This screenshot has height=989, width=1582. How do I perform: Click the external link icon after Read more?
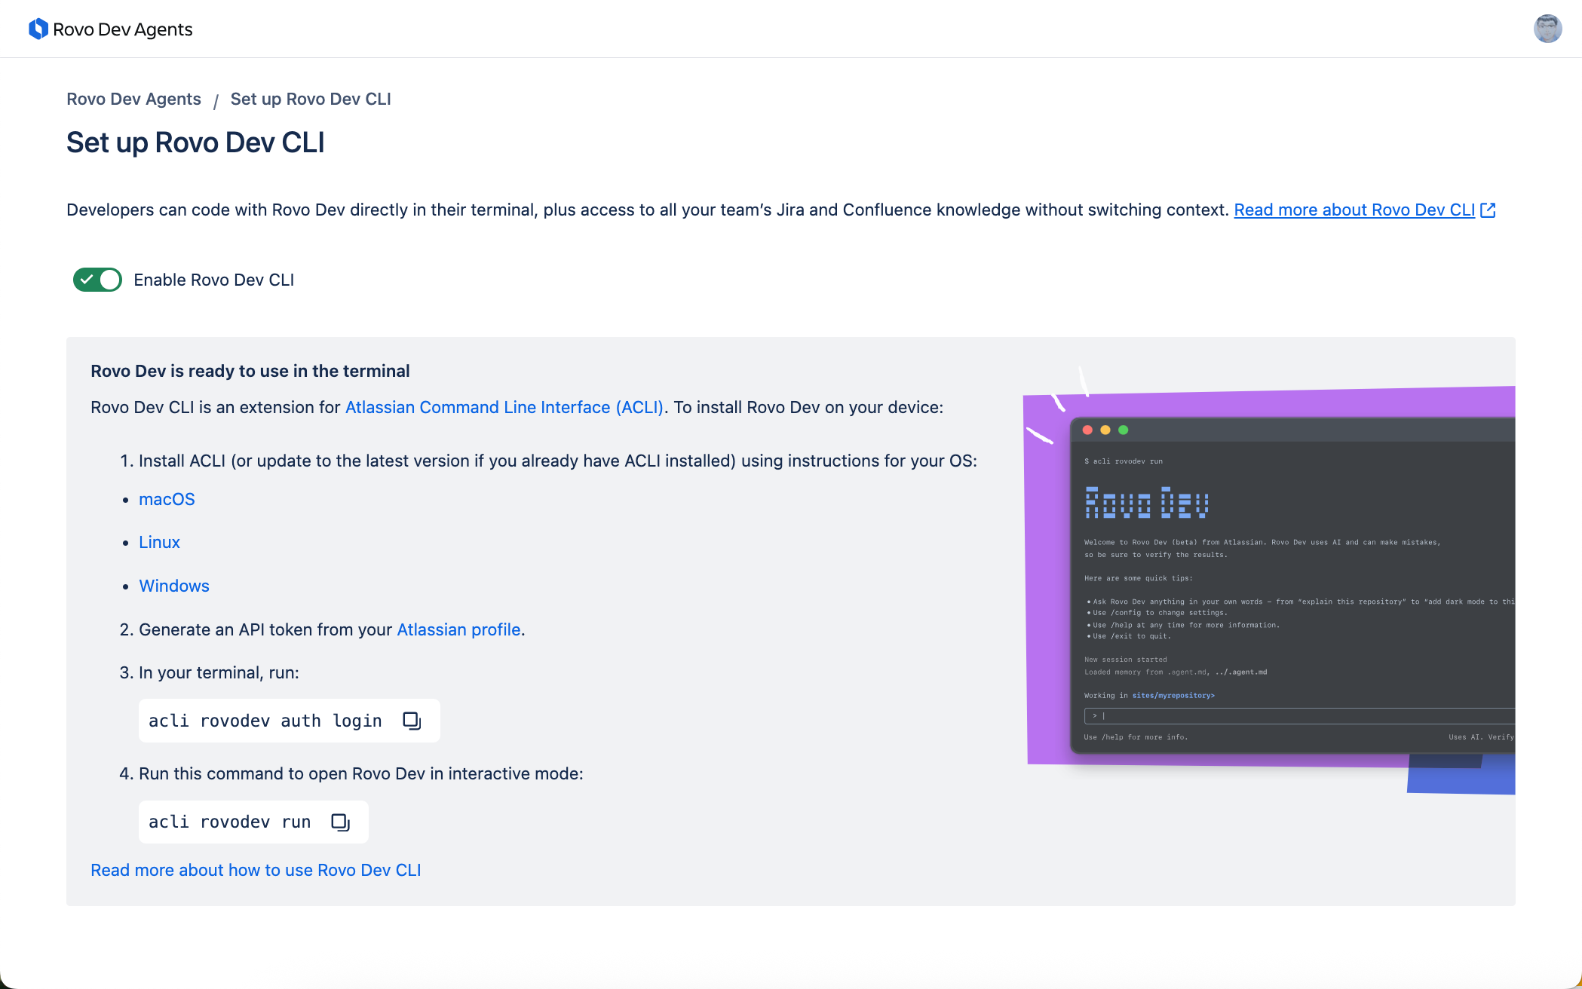point(1488,210)
